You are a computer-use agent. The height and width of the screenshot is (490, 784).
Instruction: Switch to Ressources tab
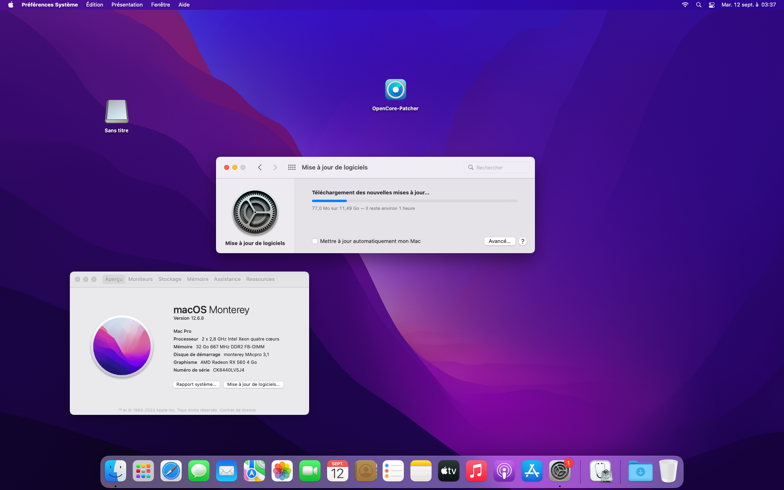(x=261, y=279)
